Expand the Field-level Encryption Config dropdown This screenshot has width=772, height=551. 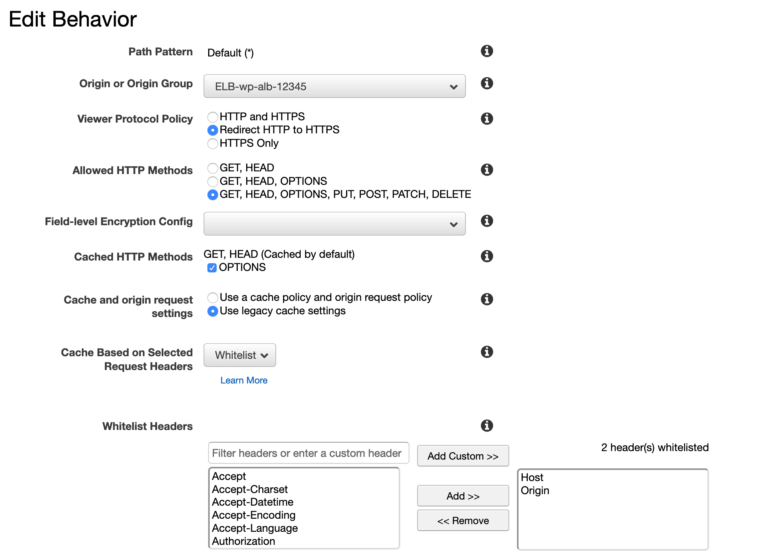click(x=334, y=224)
